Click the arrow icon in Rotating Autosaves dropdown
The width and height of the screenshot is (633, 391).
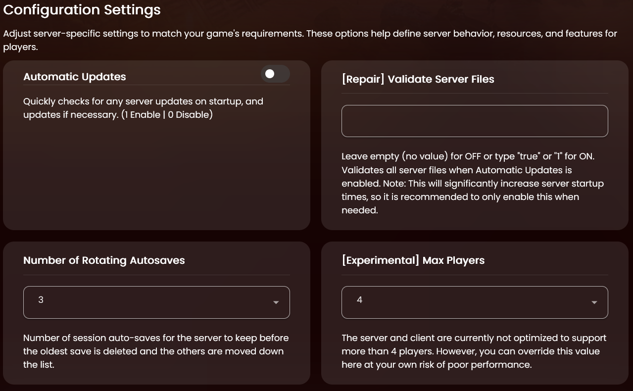tap(276, 302)
